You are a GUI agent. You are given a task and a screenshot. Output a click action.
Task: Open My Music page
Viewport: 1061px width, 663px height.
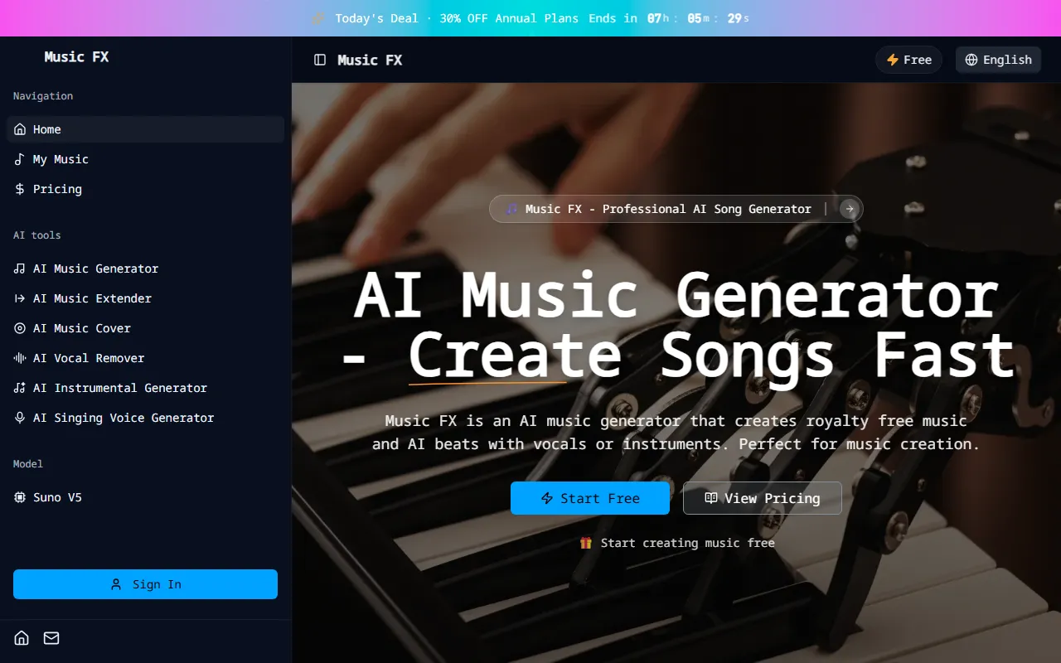(x=145, y=159)
